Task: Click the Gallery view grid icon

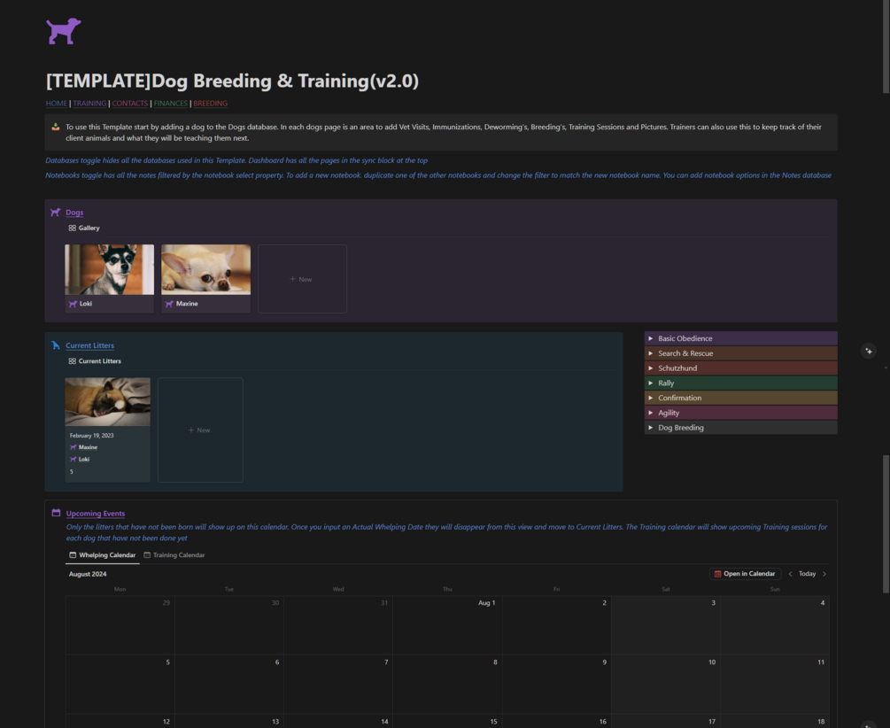Action: tap(72, 228)
